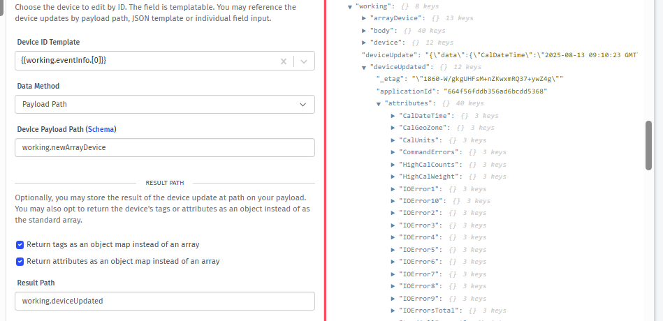Open the Device ID Template dropdown arrow
This screenshot has width=663, height=321.
click(304, 61)
